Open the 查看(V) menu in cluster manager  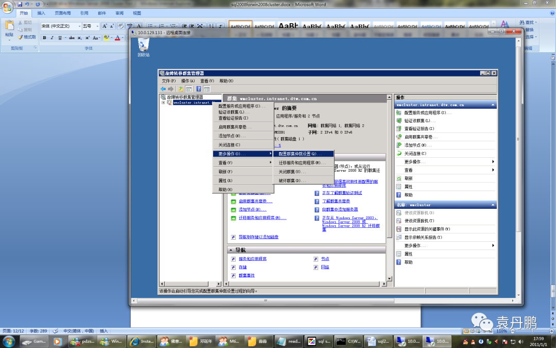(x=207, y=81)
